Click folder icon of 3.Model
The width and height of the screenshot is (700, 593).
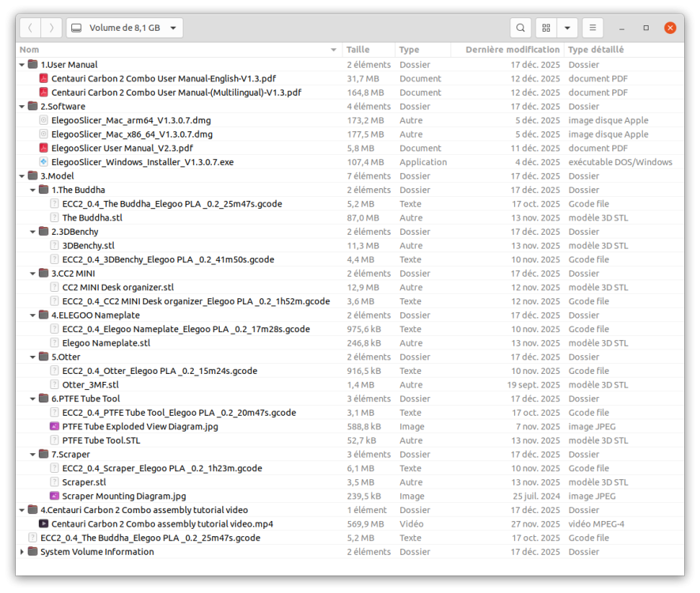point(32,176)
